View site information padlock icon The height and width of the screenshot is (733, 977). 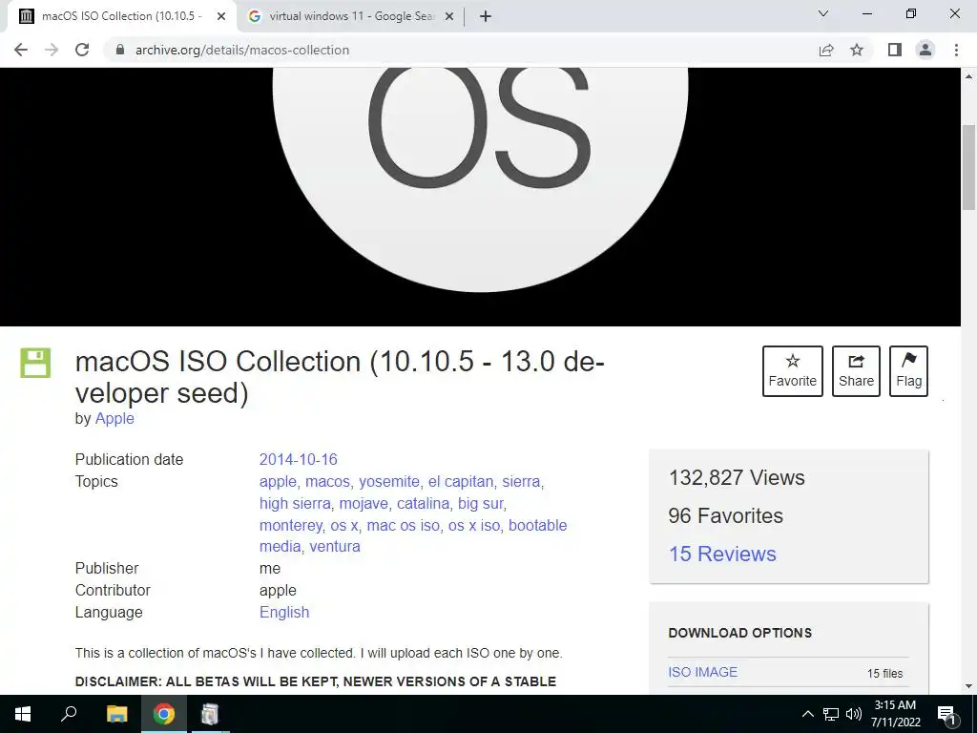(x=120, y=50)
